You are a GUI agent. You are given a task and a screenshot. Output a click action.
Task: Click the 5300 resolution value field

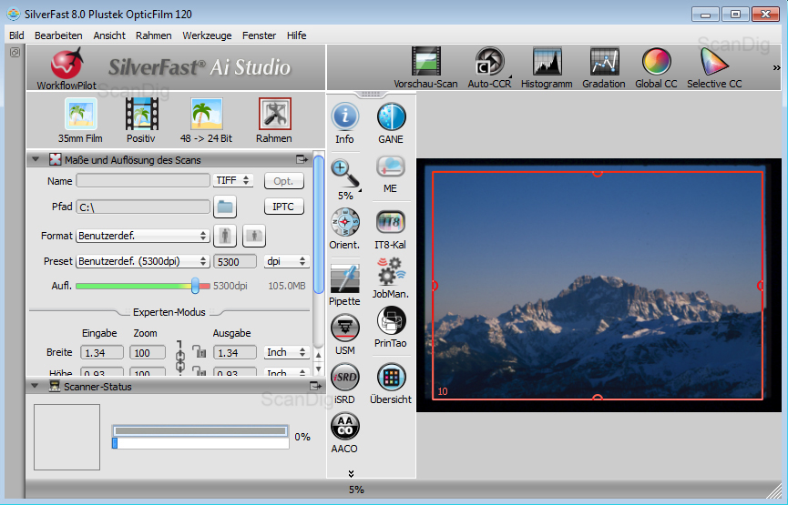[x=235, y=261]
